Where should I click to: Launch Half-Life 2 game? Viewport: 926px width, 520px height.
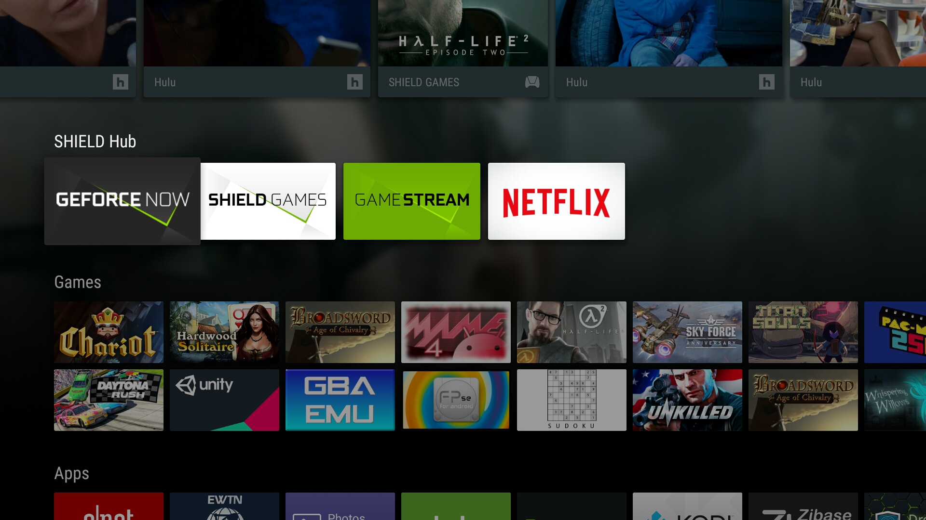click(571, 331)
